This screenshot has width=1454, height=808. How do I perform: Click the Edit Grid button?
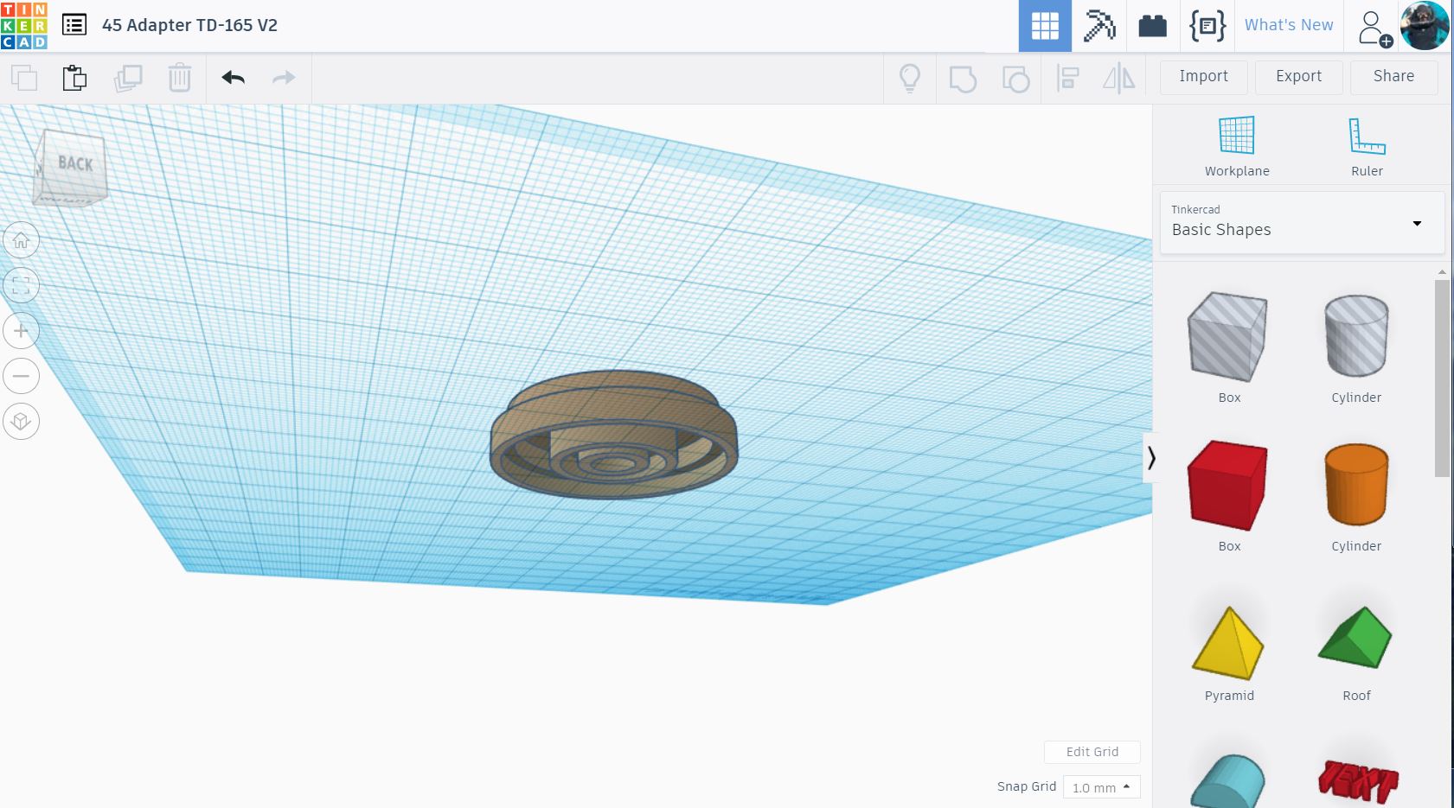[1092, 752]
